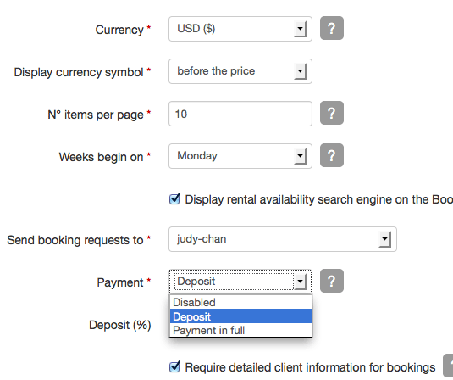
Task: Click the Weeks begin on dropdown arrow
Action: pos(301,156)
